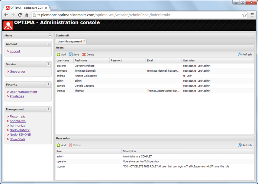
Task: Select the User Management content tab
Action: [x=69, y=42]
